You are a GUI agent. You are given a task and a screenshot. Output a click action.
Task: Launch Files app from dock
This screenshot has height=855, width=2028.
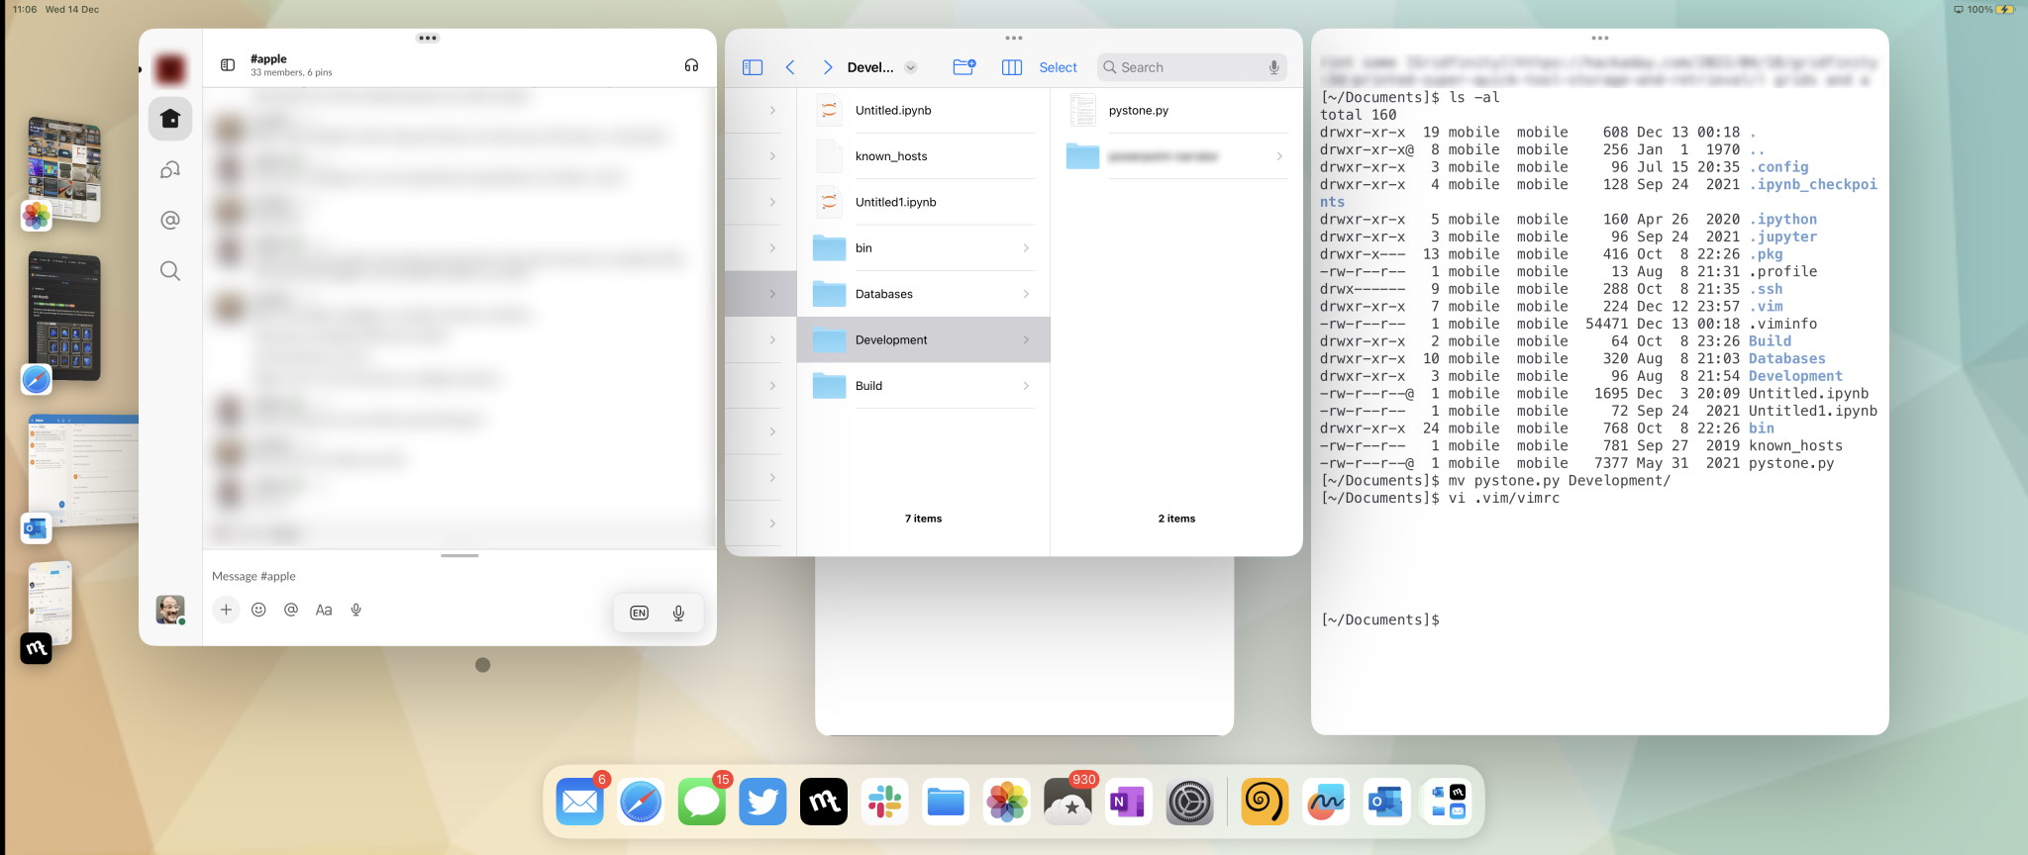[946, 801]
